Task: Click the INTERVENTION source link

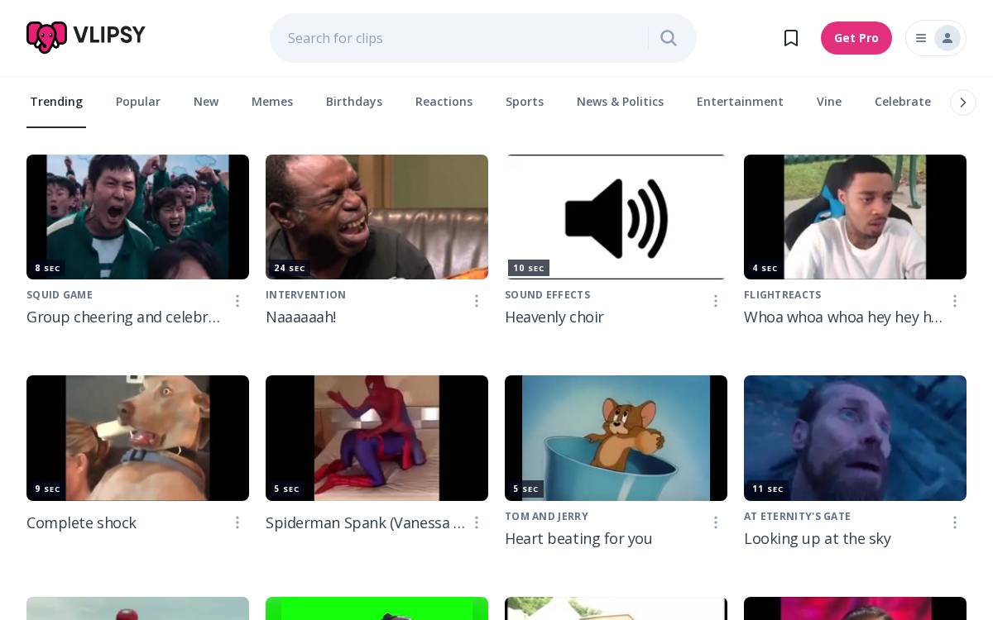Action: pyautogui.click(x=305, y=295)
